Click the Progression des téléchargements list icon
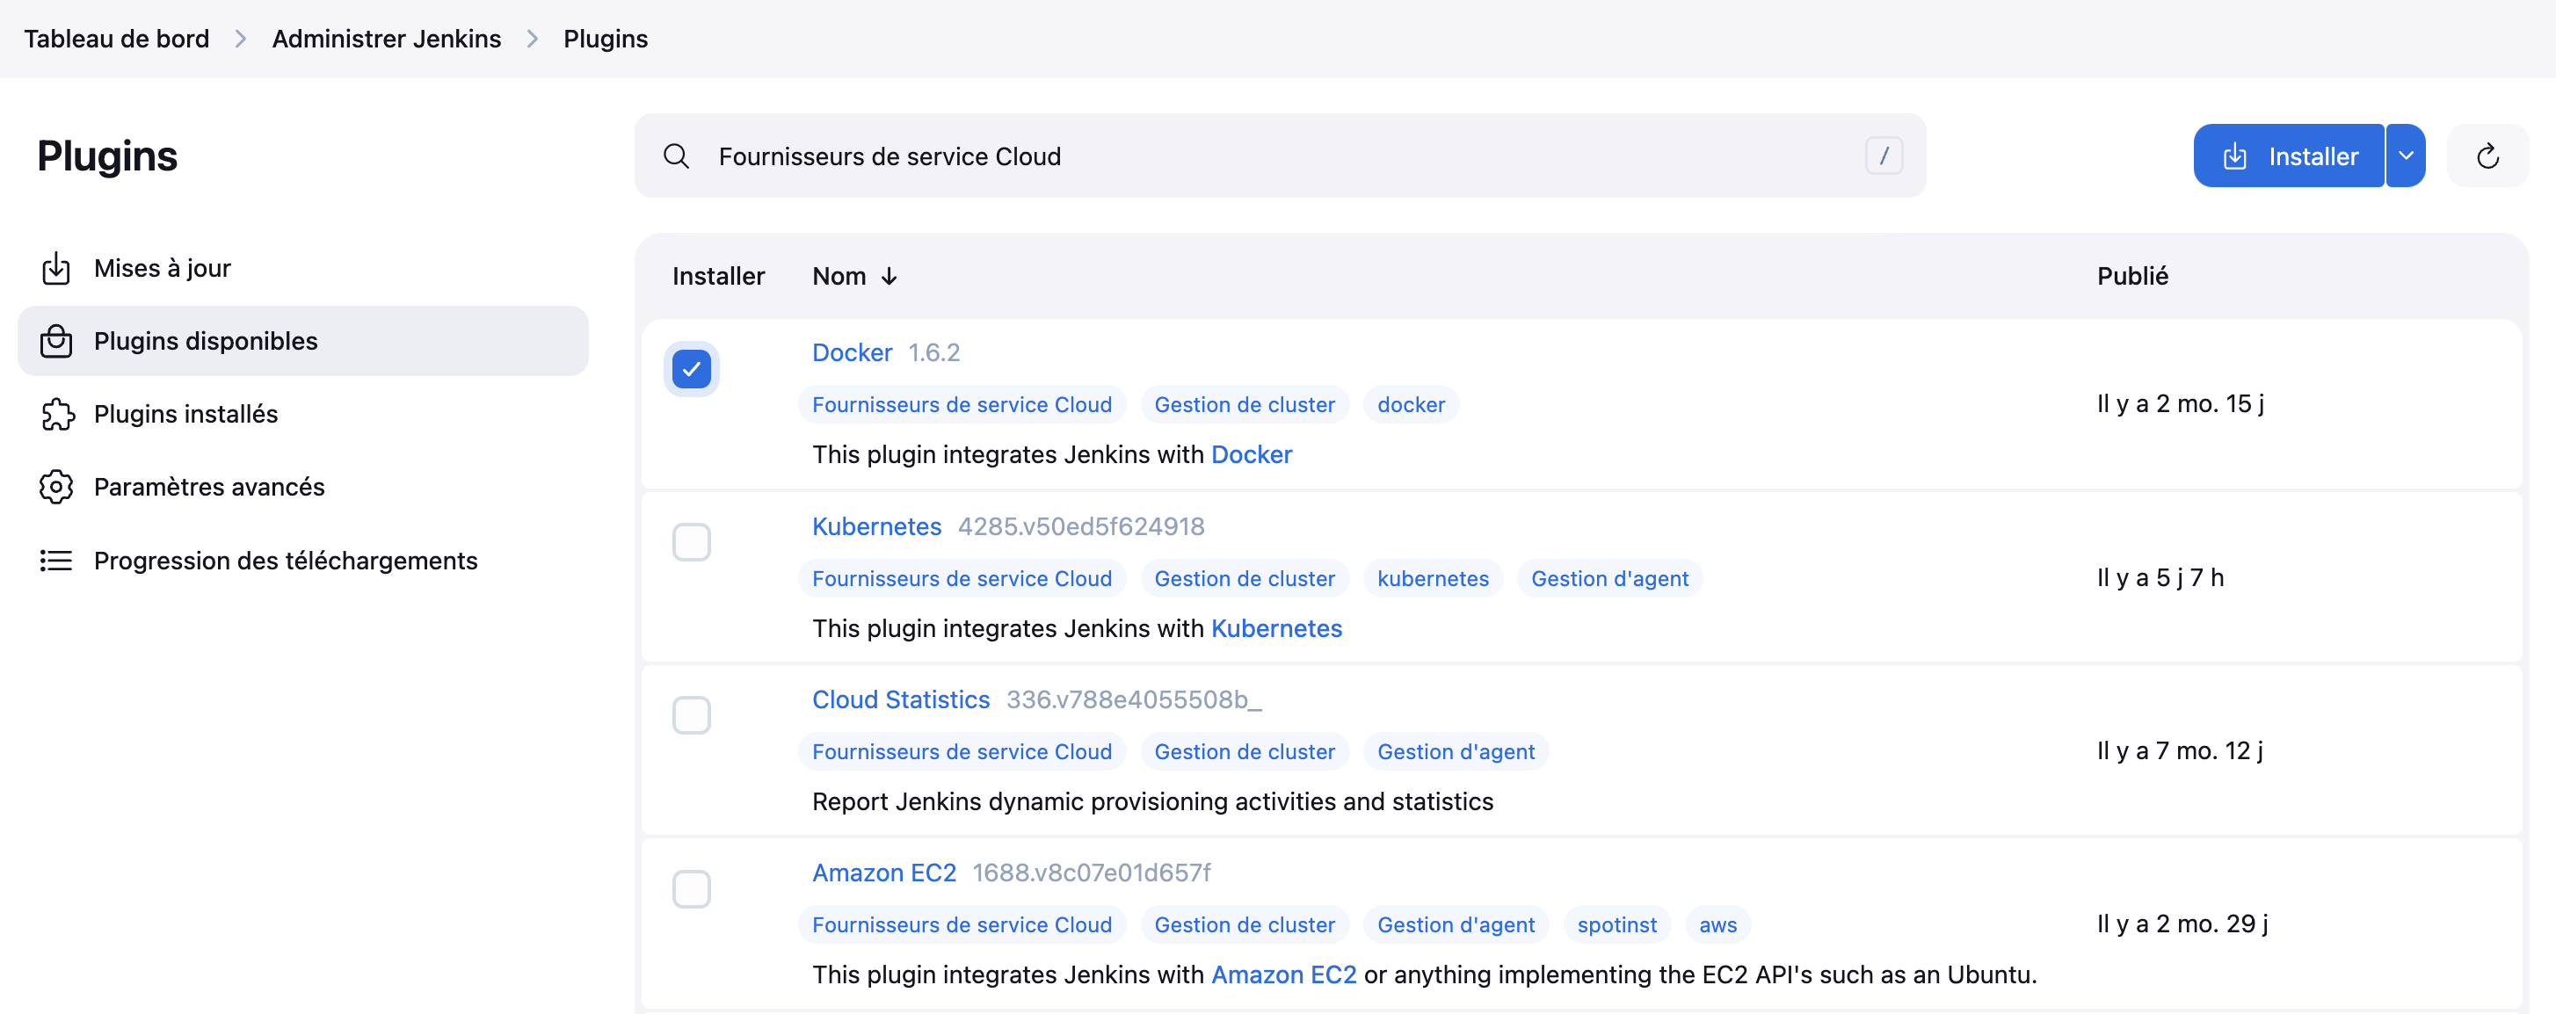This screenshot has width=2556, height=1014. pos(56,561)
